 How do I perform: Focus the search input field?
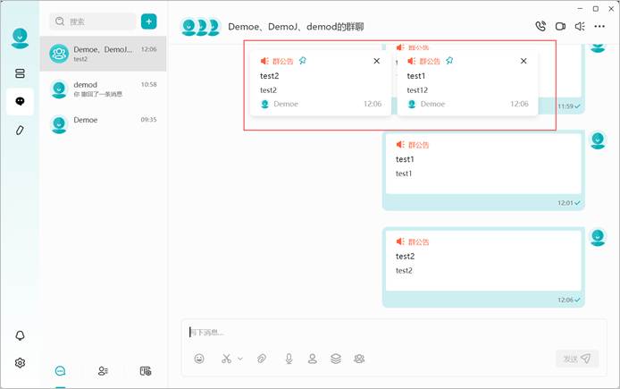(93, 21)
